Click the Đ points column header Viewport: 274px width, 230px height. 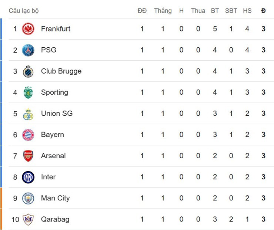tap(263, 11)
